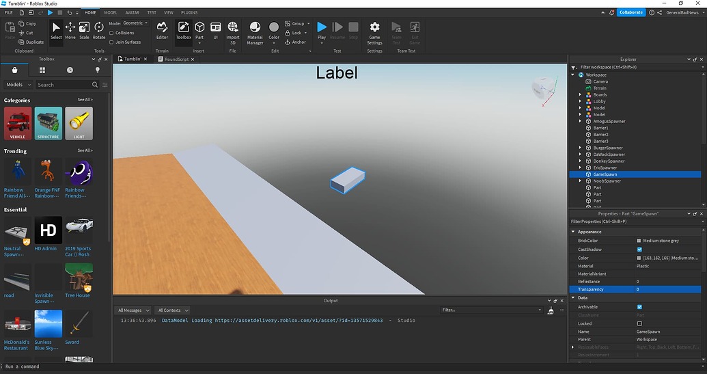Open the Models category dropdown
Screen dimensions: 707x374
[x=18, y=84]
